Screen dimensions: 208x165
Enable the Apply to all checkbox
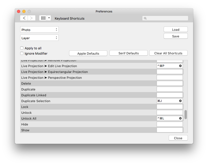tap(22, 48)
